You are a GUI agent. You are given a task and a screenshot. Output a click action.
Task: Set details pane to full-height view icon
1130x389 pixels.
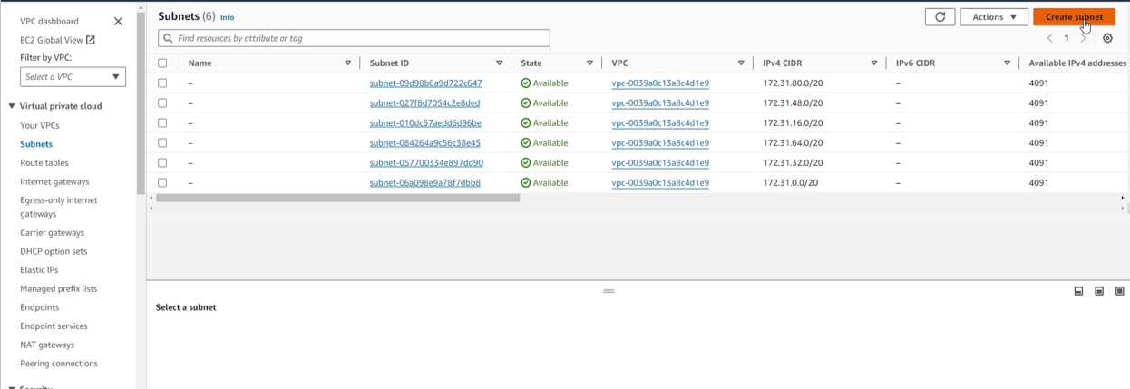pos(1120,291)
